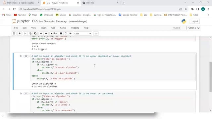This screenshot has width=212, height=119.
Task: Open the Help menu
Action: point(86,28)
